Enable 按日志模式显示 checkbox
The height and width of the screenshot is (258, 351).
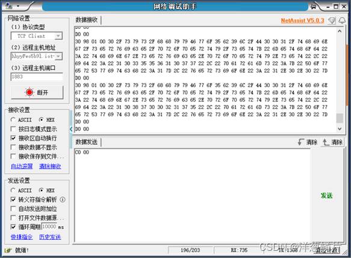point(13,129)
